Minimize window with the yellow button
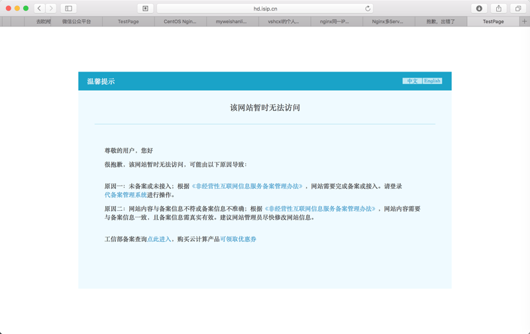530x334 pixels. click(x=17, y=8)
